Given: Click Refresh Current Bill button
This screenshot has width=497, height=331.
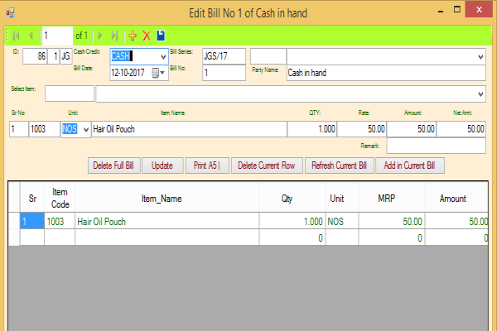Looking at the screenshot, I should coord(339,165).
